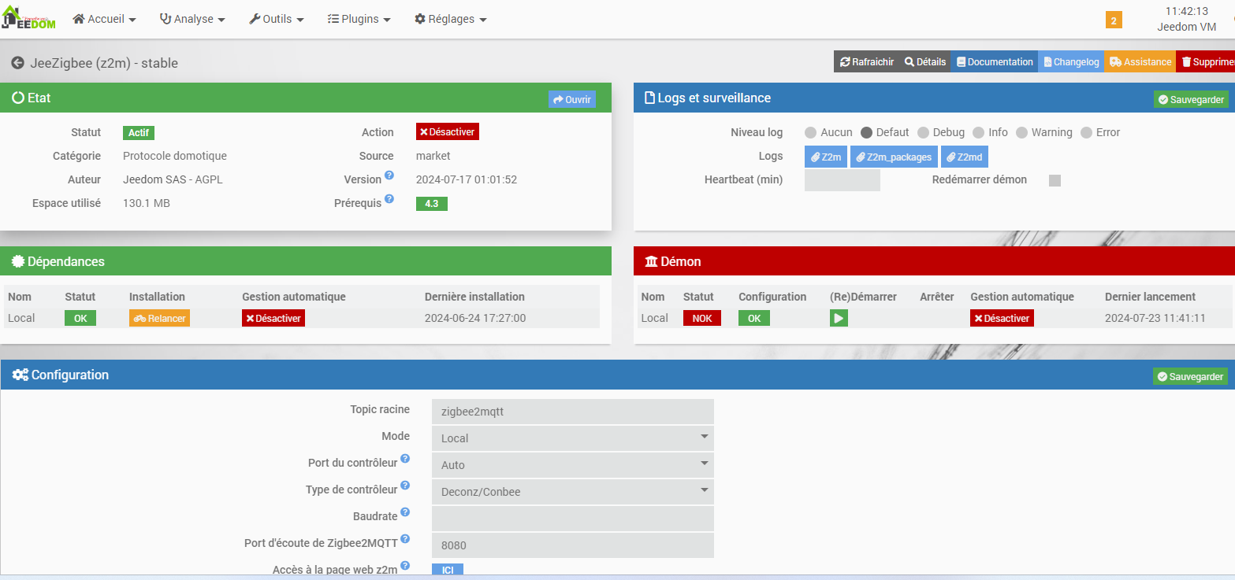This screenshot has width=1235, height=580.
Task: Click Rafraichir to refresh the page
Action: tap(866, 61)
